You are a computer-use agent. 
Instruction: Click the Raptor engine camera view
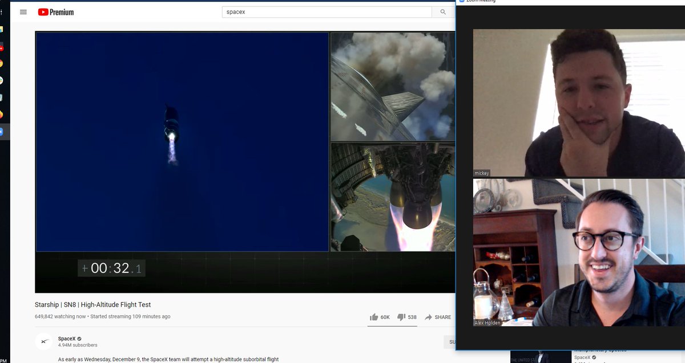coord(393,197)
